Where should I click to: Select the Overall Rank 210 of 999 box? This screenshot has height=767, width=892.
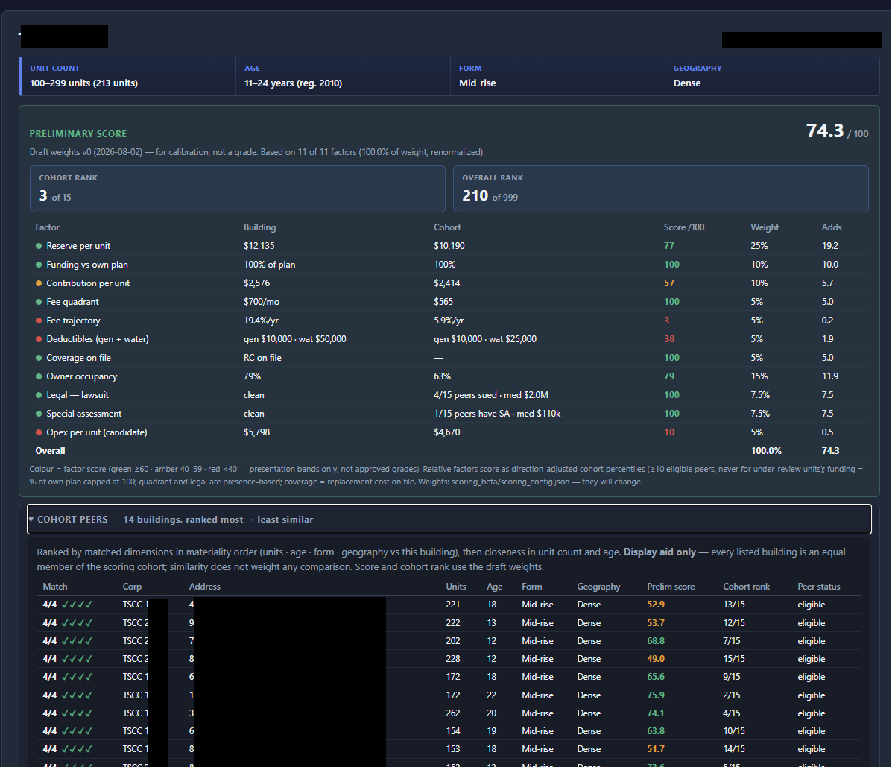(x=660, y=189)
